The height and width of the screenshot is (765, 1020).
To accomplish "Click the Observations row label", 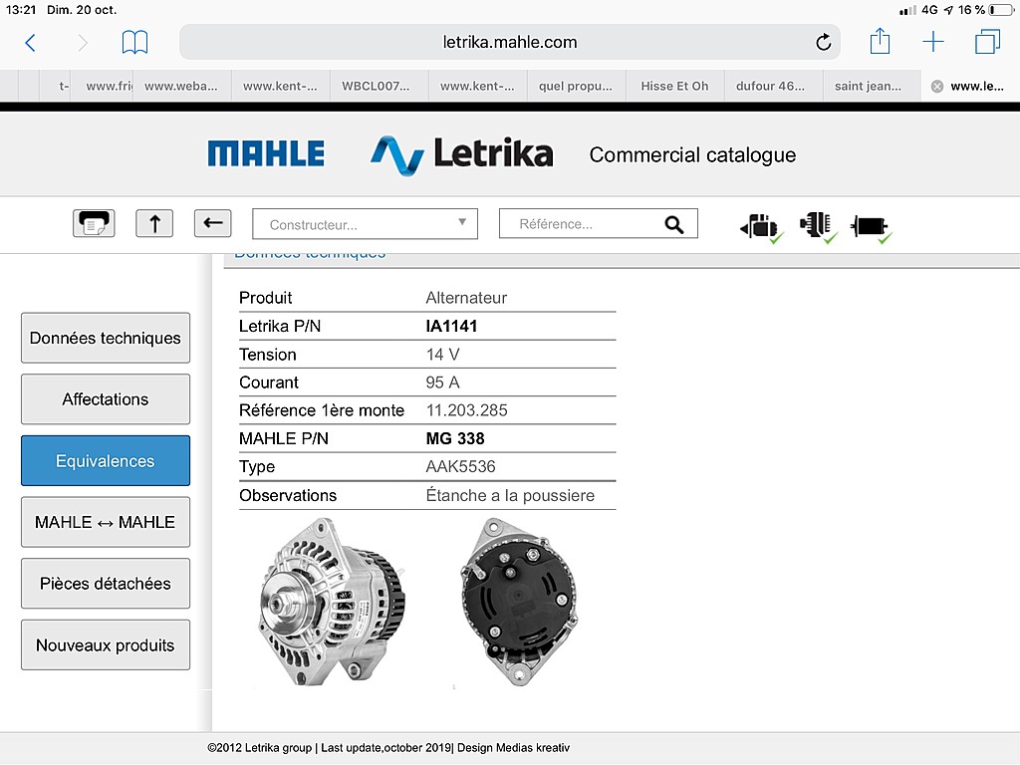I will click(x=288, y=496).
